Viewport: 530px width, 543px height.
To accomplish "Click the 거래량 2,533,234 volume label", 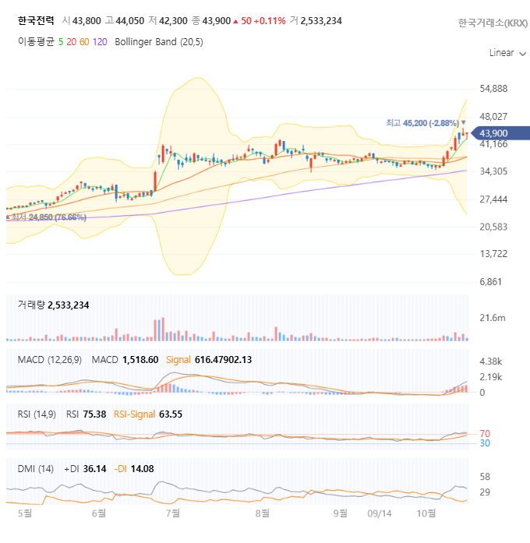I will (53, 305).
